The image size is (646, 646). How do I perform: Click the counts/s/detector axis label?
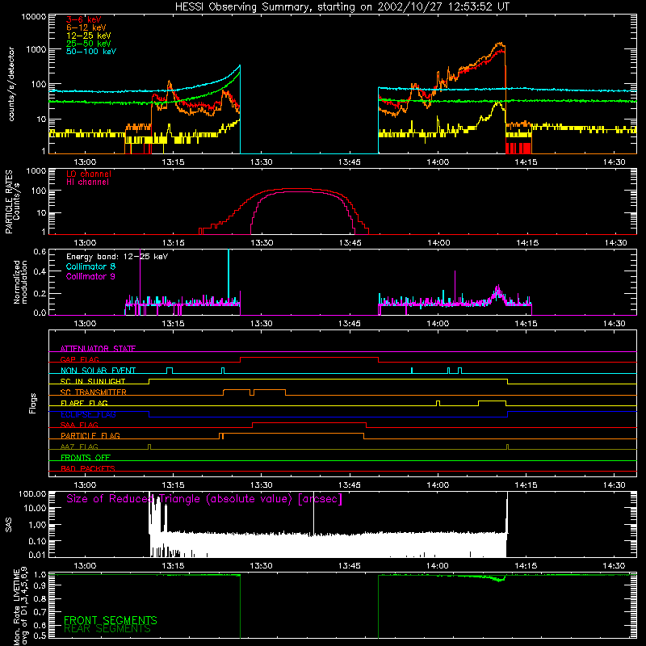click(11, 84)
